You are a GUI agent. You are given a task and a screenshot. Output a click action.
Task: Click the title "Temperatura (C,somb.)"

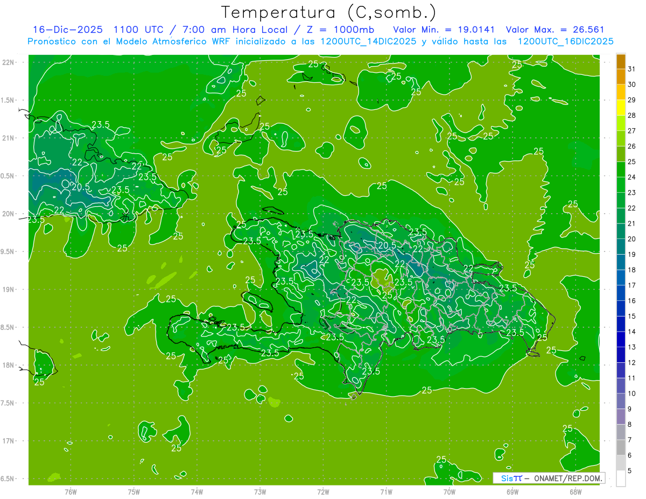[329, 12]
